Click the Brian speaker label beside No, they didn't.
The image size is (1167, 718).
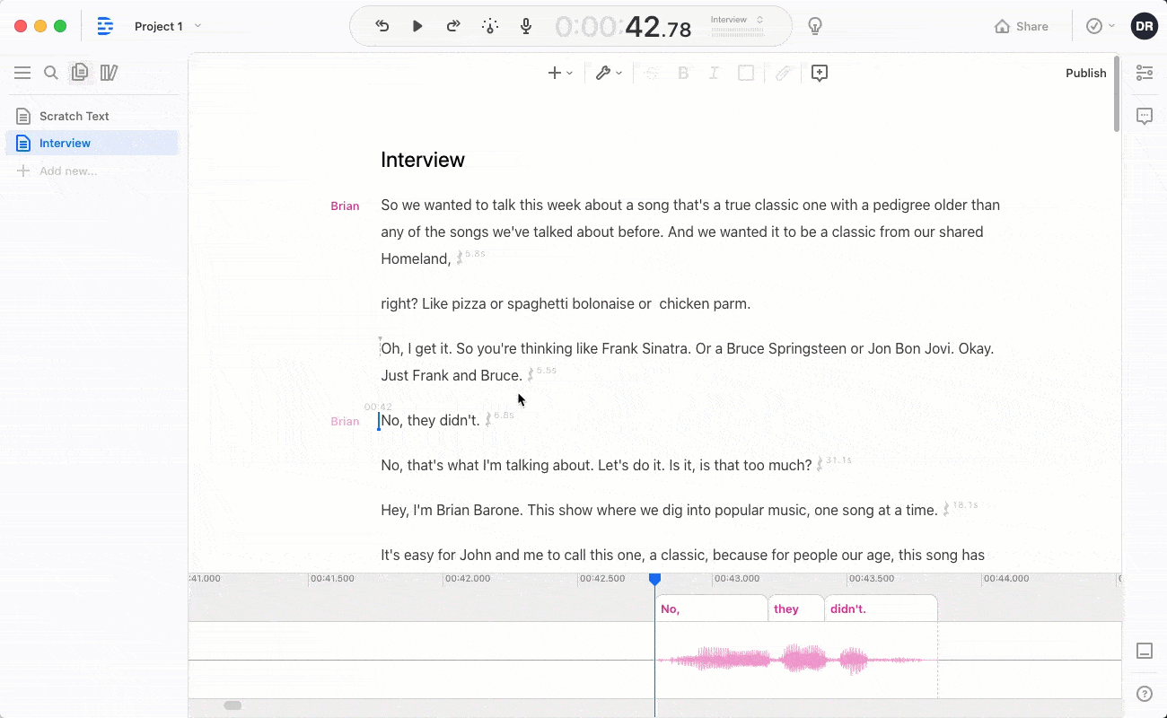345,421
